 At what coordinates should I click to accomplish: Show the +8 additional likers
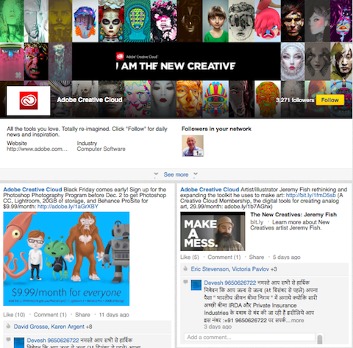[89, 327]
